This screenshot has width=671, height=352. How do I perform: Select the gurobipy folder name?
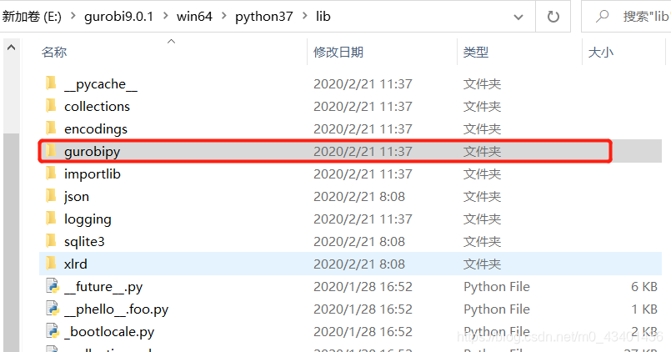pos(92,152)
